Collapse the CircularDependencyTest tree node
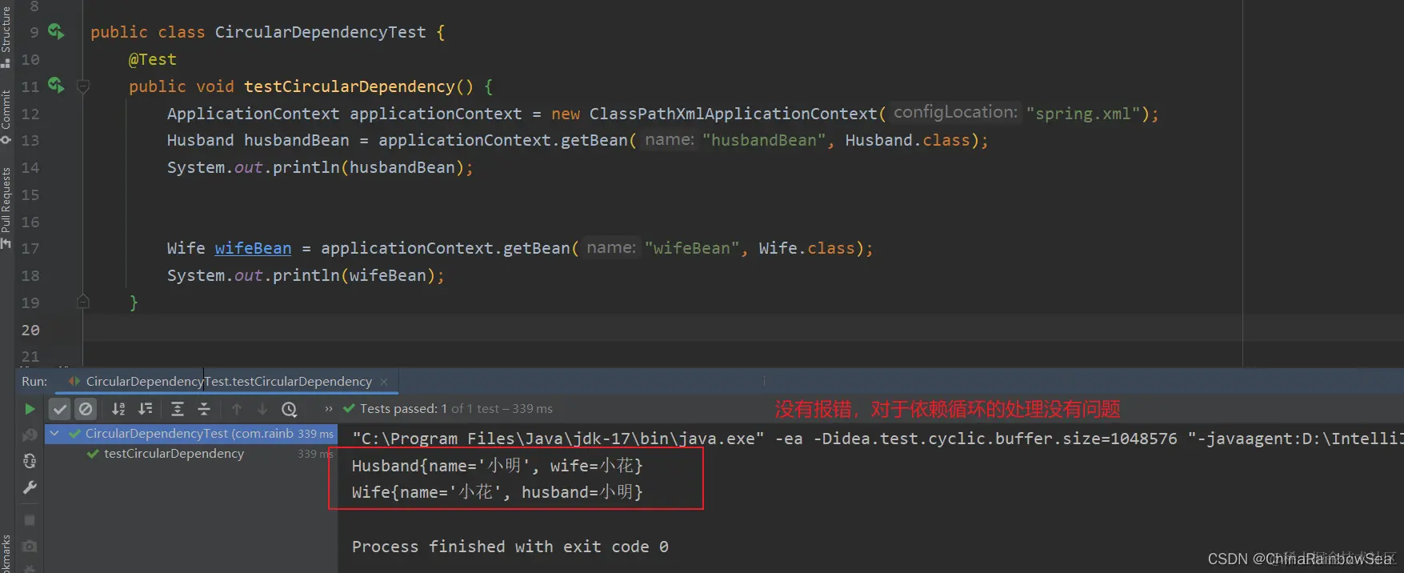Viewport: 1404px width, 573px height. (x=54, y=433)
